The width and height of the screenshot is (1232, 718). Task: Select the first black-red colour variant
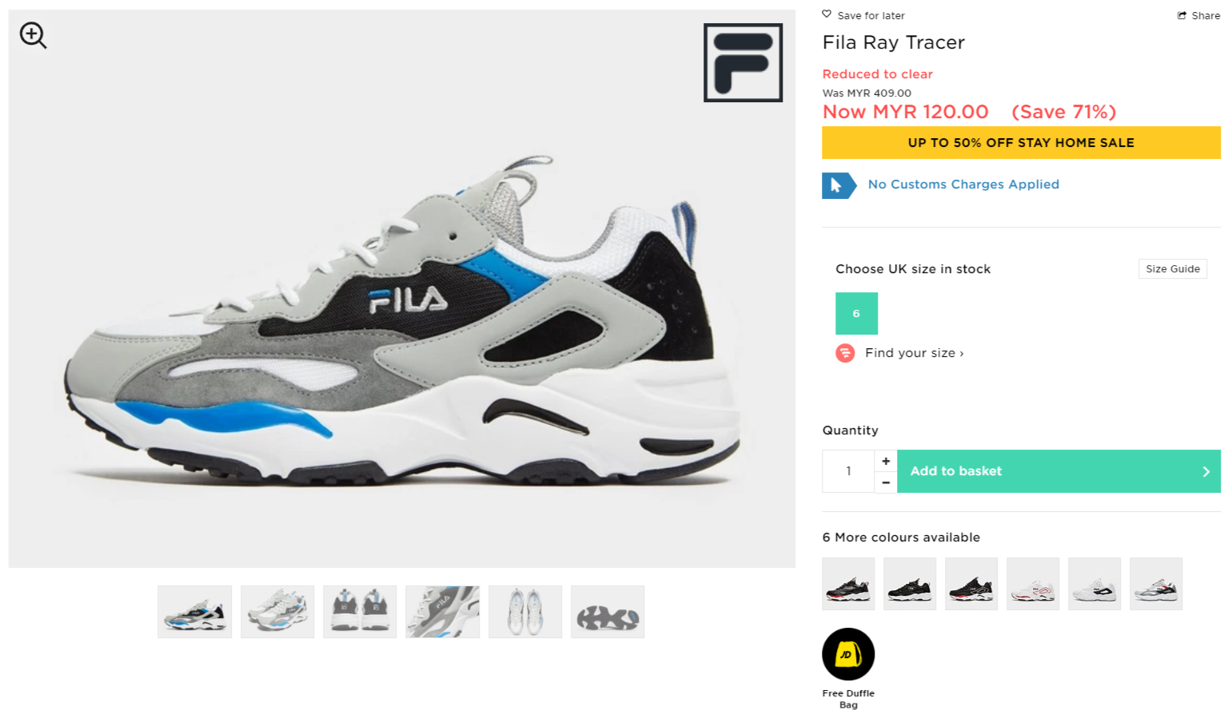pyautogui.click(x=848, y=584)
